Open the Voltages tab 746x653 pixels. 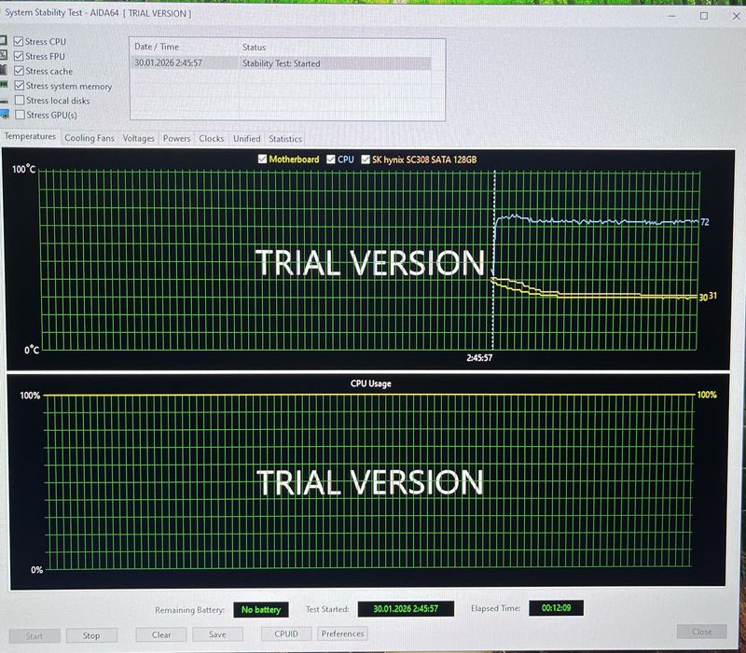point(138,138)
